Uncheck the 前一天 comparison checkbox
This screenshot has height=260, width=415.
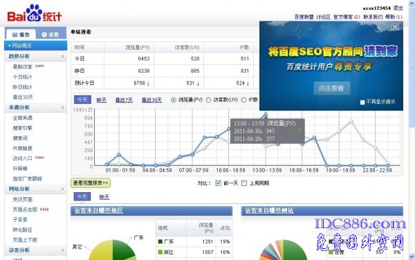pyautogui.click(x=218, y=183)
